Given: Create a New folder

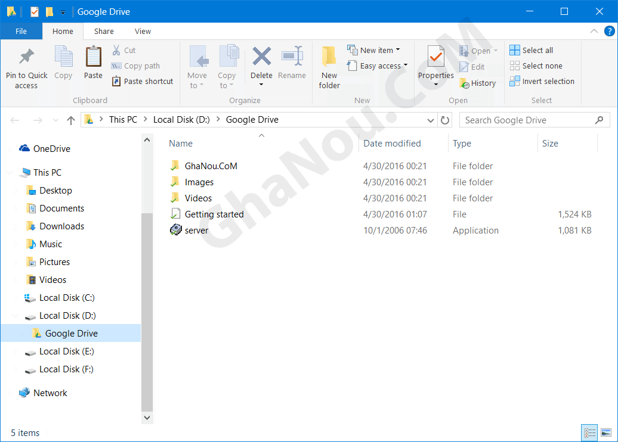Looking at the screenshot, I should click(x=329, y=68).
